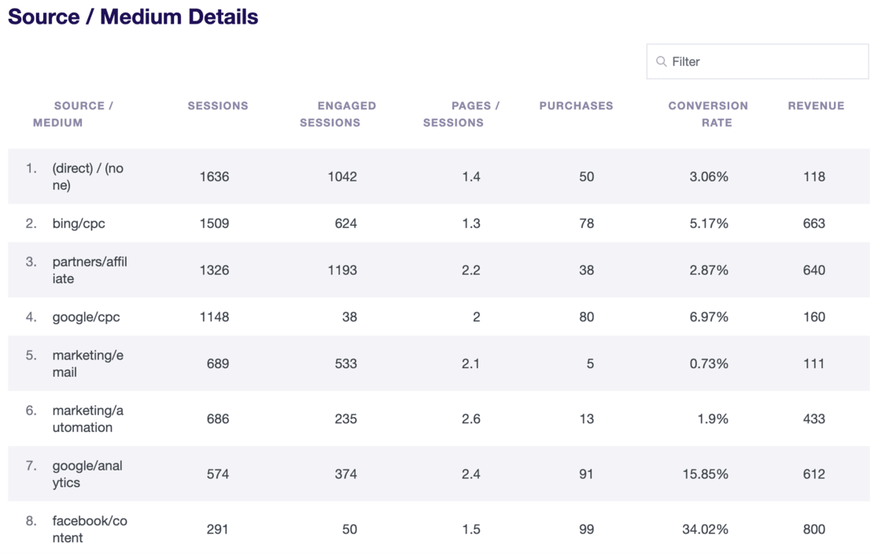This screenshot has height=553, width=878.
Task: Select the google/analytics row label
Action: 87,474
